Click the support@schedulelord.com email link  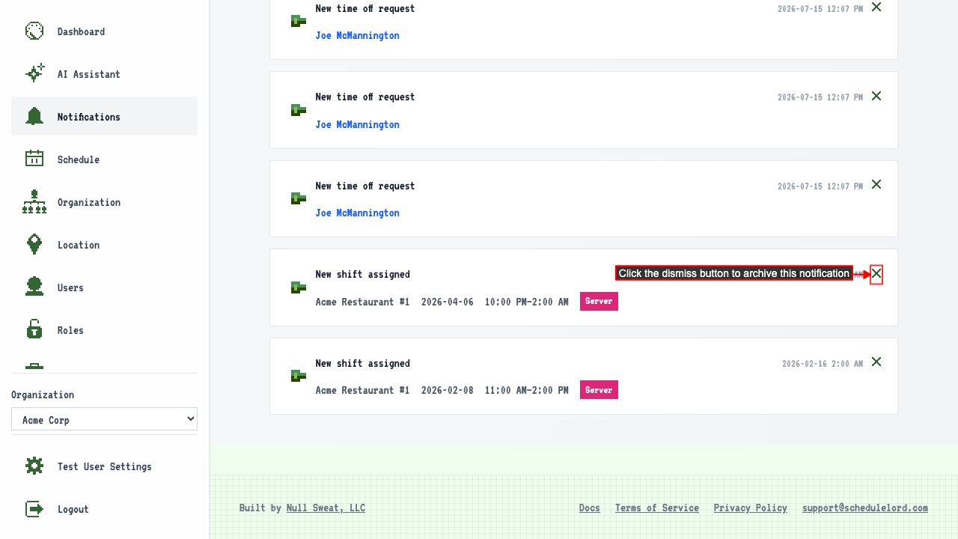(865, 508)
